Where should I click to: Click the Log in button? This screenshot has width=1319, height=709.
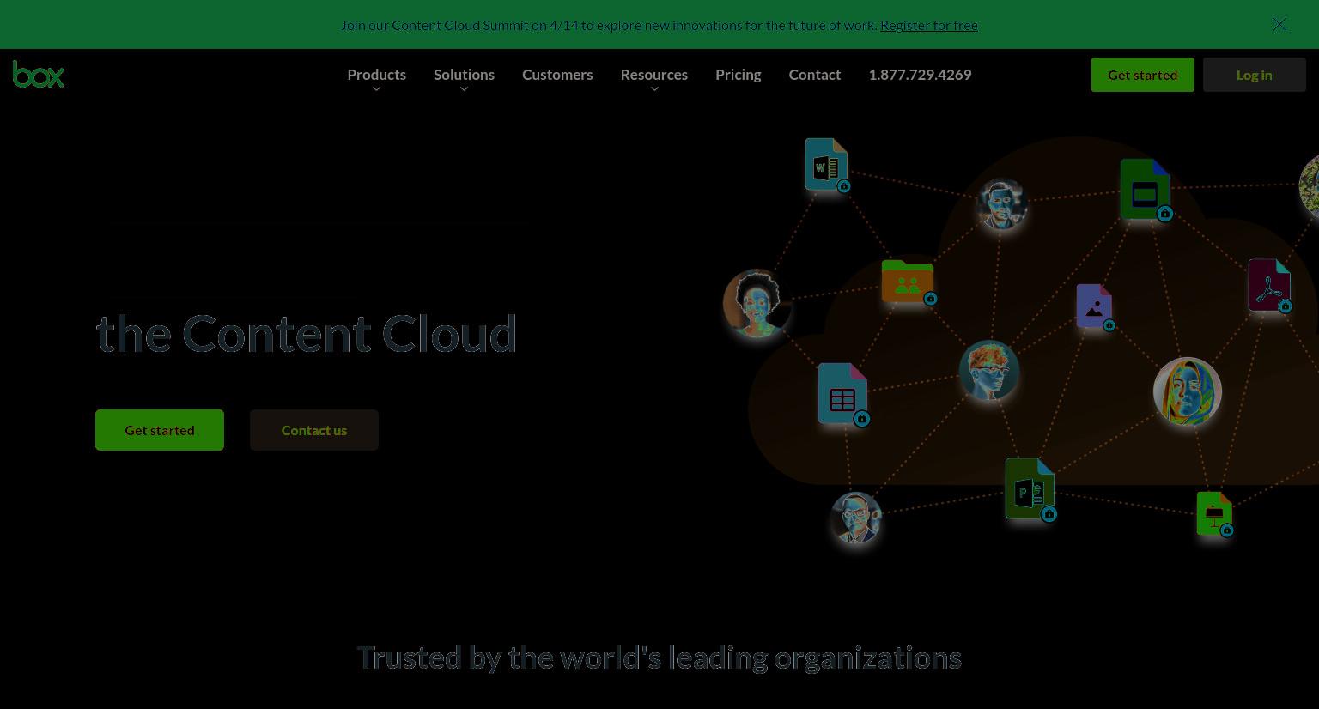(x=1255, y=75)
